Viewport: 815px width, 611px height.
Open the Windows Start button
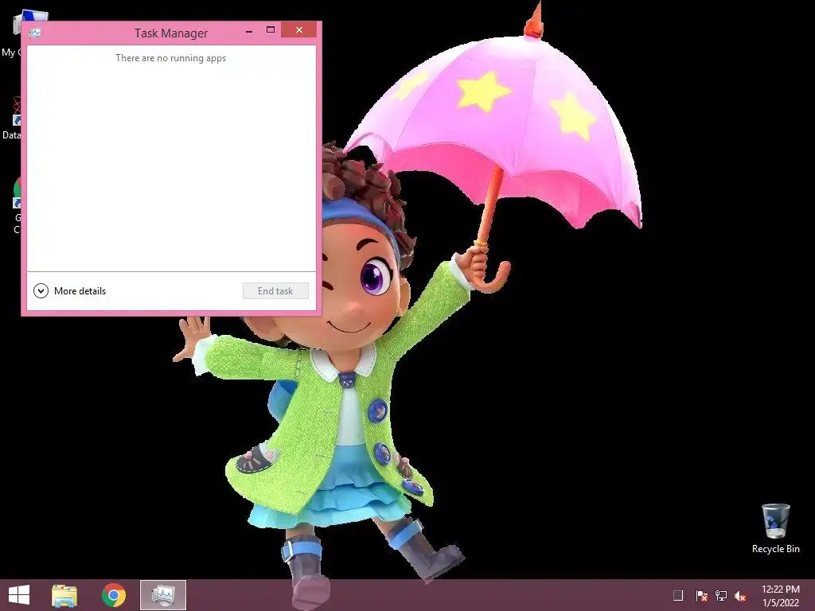pos(19,595)
